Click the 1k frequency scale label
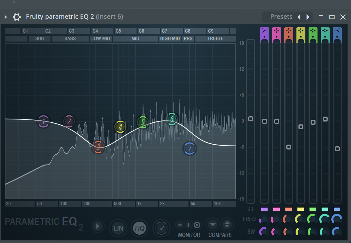351x243 pixels. [x=147, y=204]
